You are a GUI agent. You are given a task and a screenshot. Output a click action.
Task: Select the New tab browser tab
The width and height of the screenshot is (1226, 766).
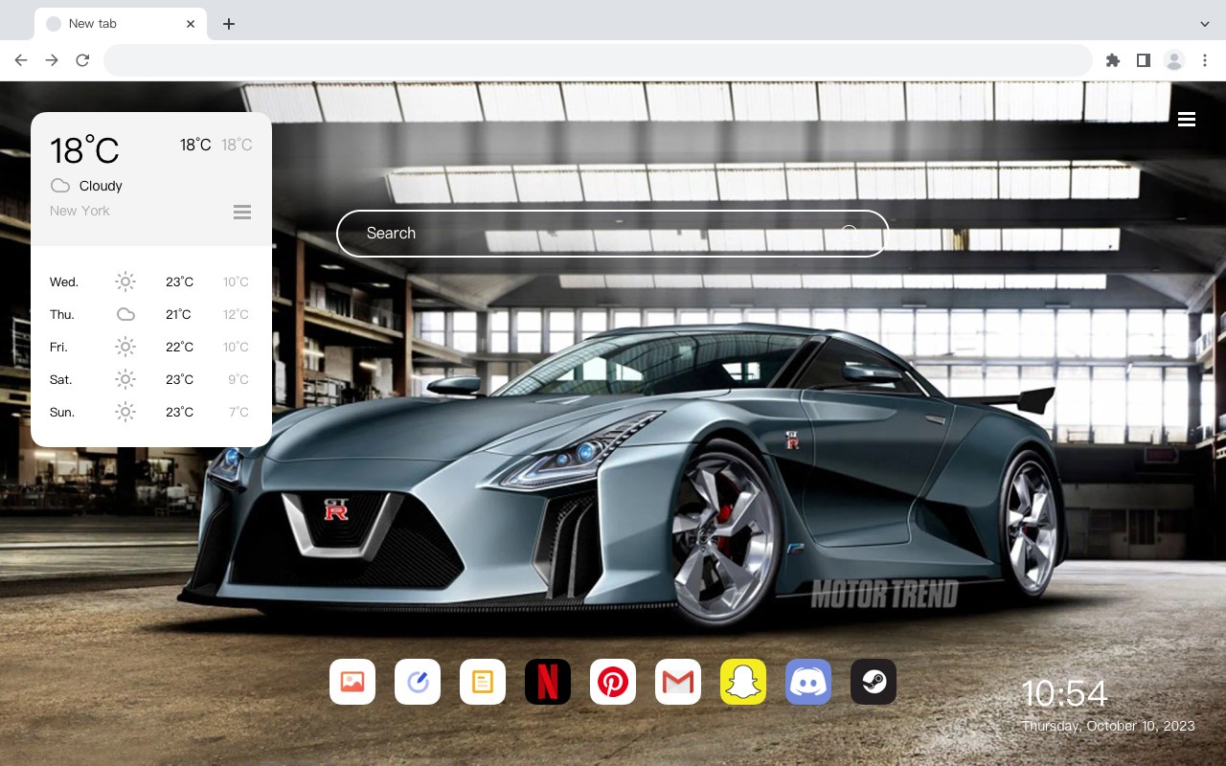click(x=121, y=23)
